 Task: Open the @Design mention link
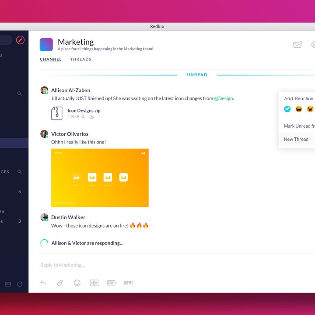224,98
